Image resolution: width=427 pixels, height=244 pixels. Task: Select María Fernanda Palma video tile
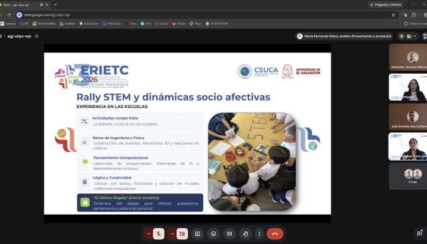pyautogui.click(x=408, y=146)
